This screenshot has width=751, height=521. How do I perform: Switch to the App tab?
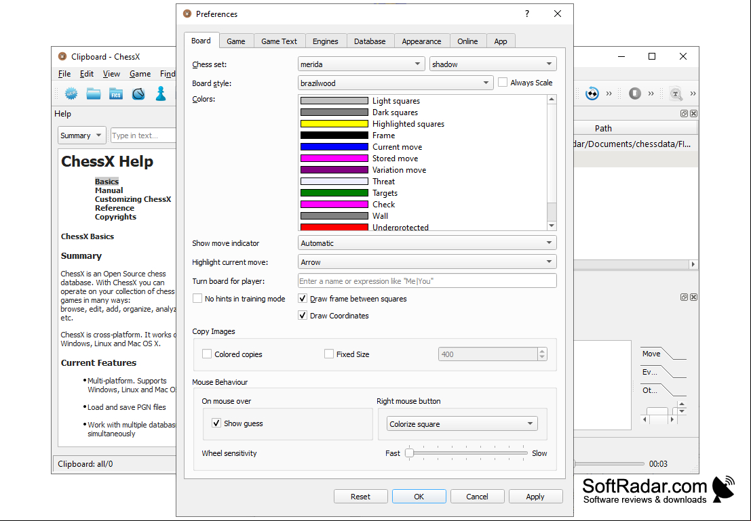501,41
